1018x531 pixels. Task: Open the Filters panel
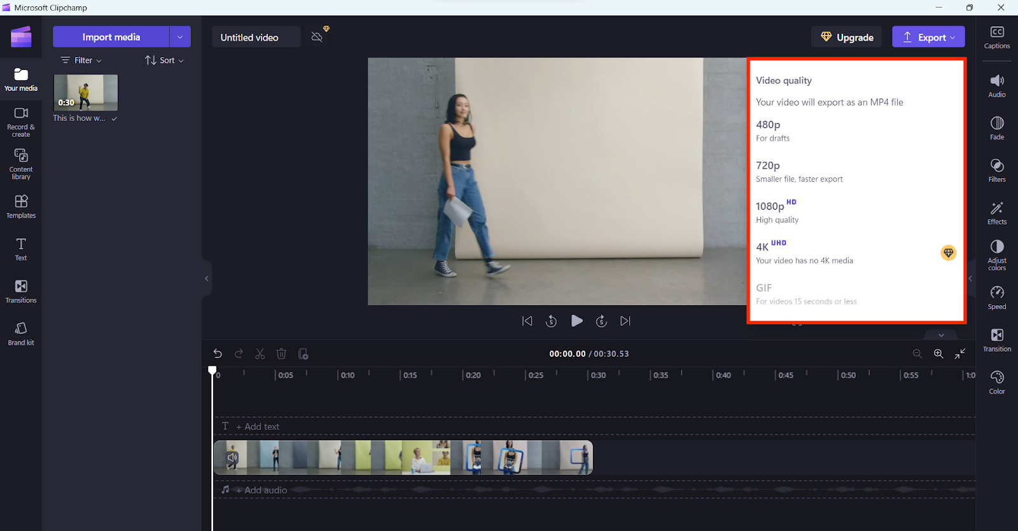point(996,170)
